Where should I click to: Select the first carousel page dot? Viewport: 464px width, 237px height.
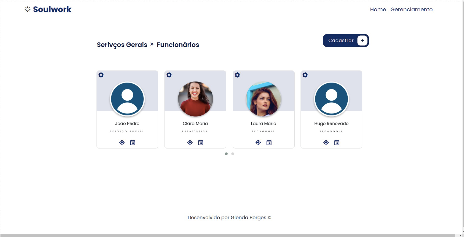coord(226,154)
